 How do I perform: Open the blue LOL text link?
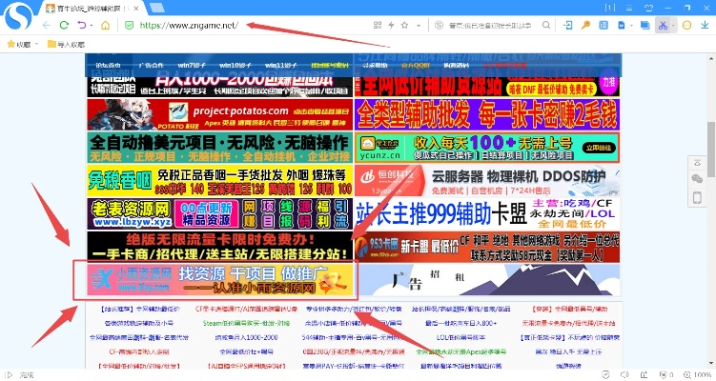pyautogui.click(x=460, y=337)
